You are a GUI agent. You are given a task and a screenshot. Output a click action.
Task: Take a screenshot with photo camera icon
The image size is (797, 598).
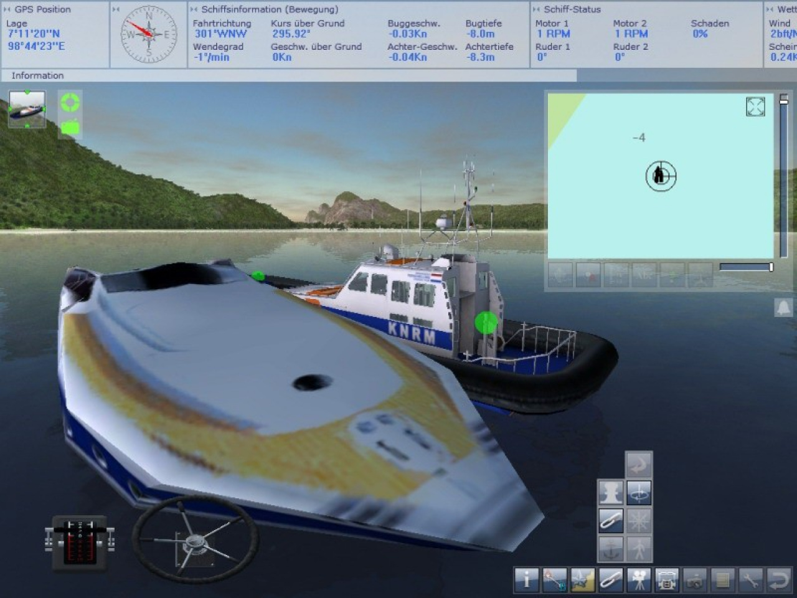tap(695, 580)
